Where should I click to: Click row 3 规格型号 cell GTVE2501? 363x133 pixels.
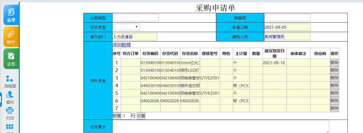210,78
